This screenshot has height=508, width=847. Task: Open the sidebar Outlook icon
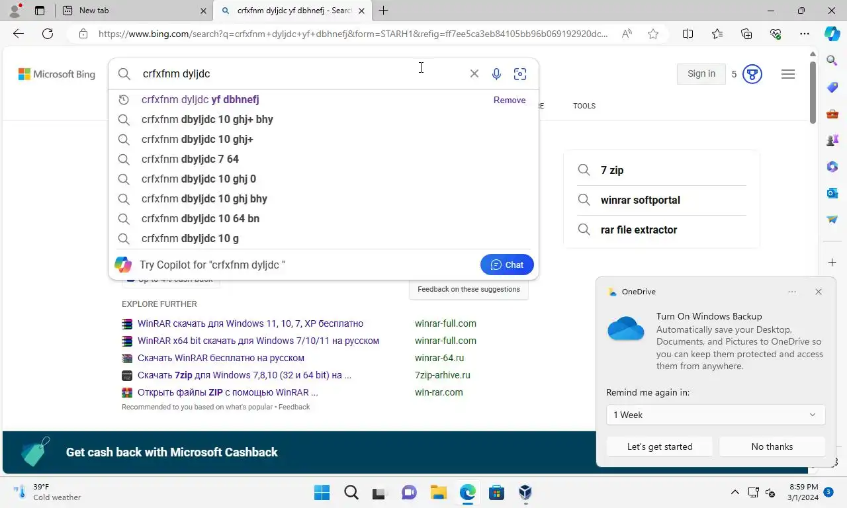tap(832, 193)
